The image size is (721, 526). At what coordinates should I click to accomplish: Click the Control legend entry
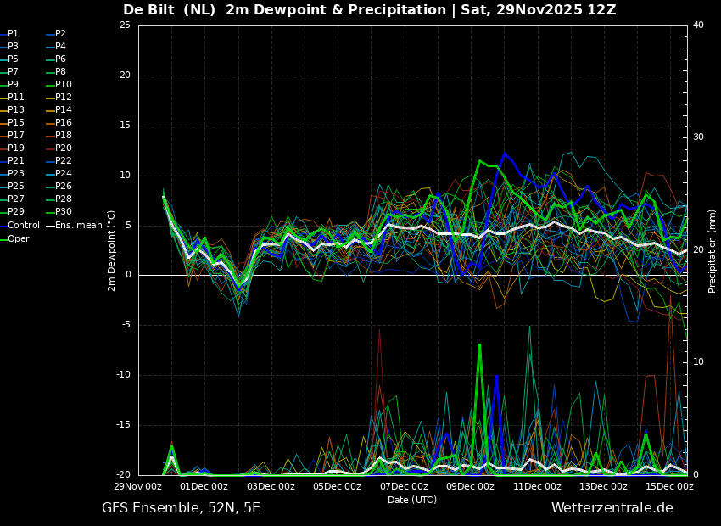(x=20, y=226)
